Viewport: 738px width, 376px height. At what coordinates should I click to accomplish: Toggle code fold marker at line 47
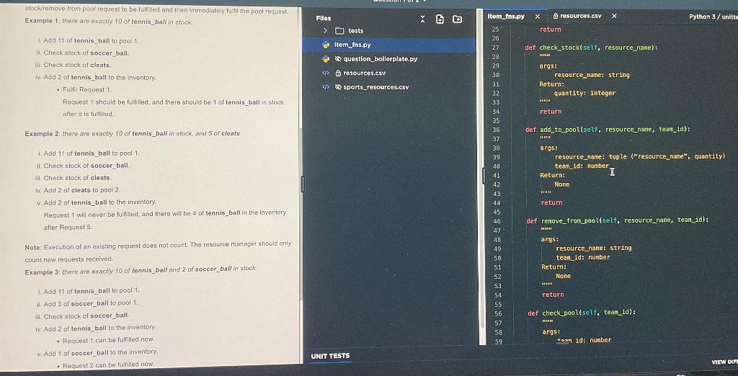click(x=505, y=230)
